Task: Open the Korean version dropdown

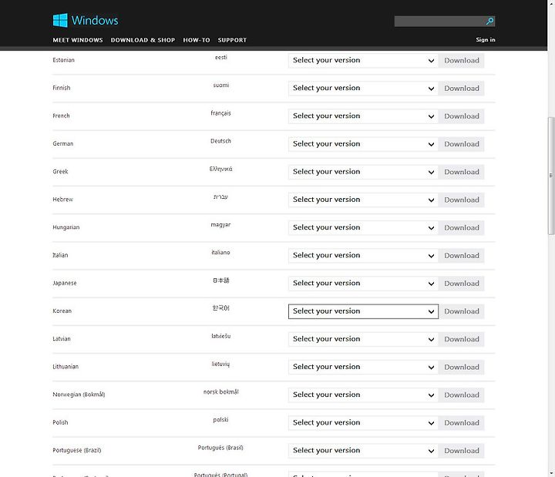Action: click(363, 311)
